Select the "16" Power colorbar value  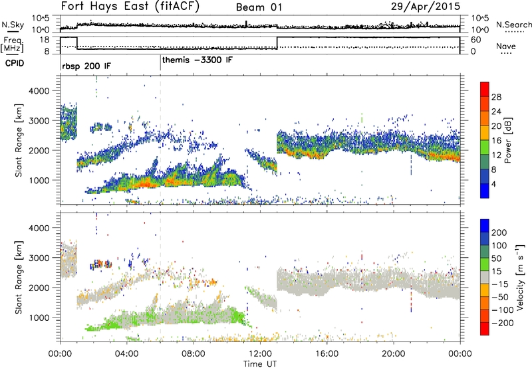point(496,141)
